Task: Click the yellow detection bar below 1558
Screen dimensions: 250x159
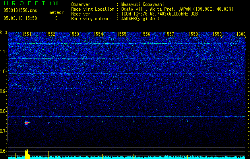Action: (x=187, y=155)
